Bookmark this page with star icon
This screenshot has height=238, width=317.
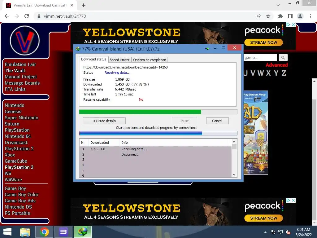point(268,16)
